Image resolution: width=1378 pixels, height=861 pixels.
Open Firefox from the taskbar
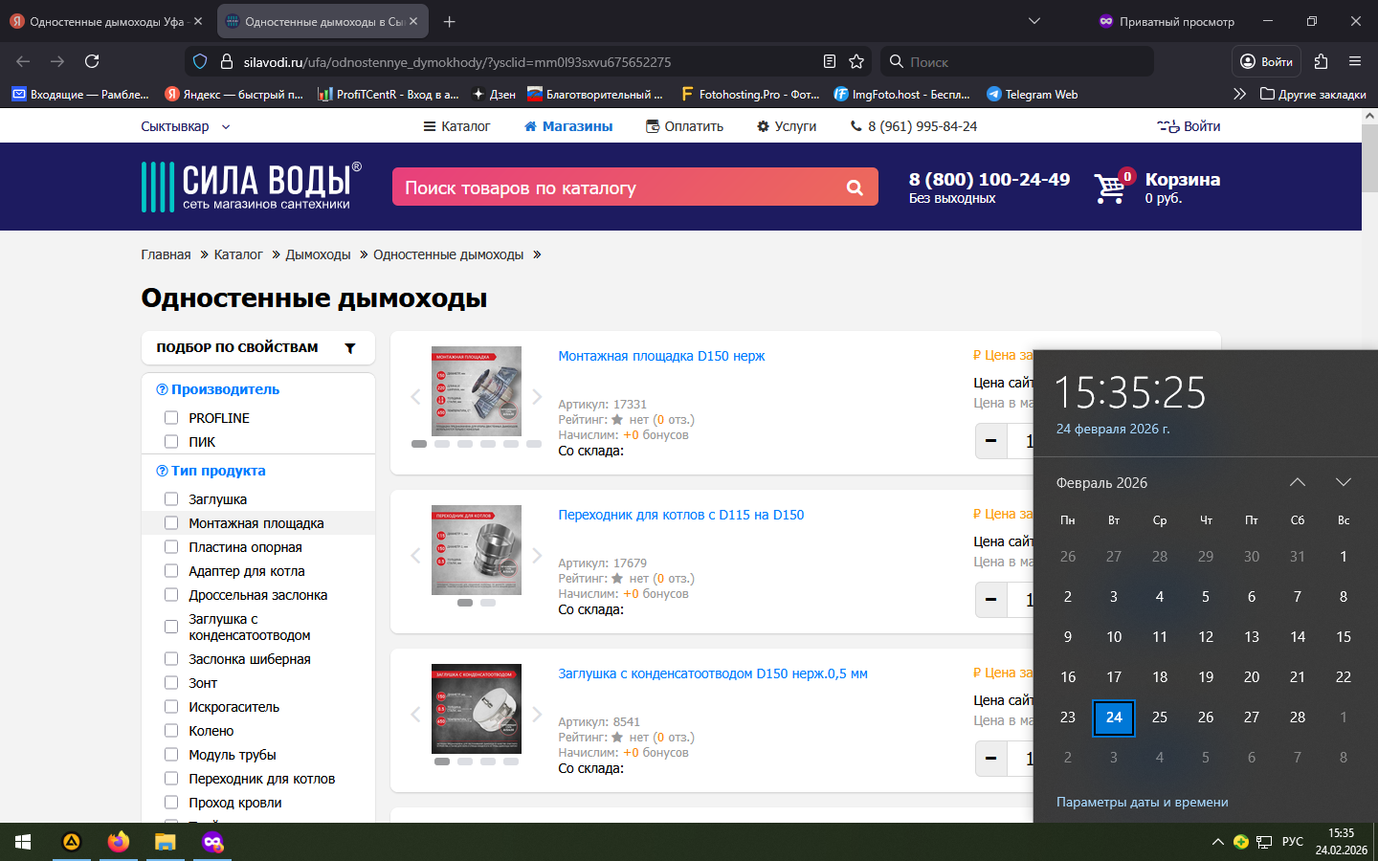(119, 842)
